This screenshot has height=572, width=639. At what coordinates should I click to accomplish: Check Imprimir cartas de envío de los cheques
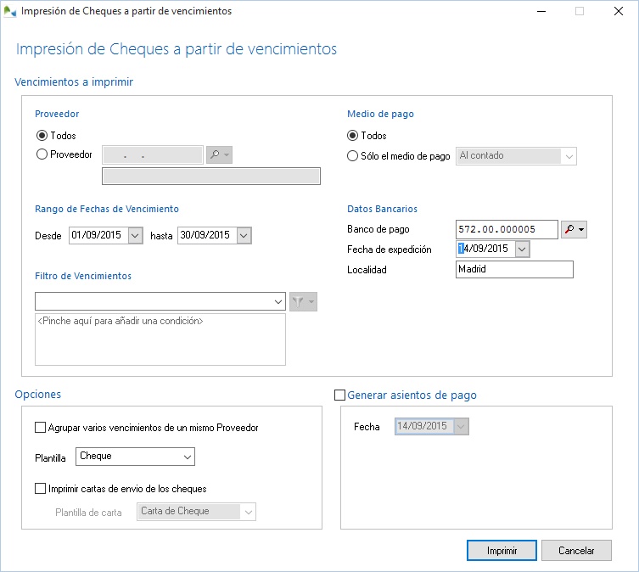41,489
